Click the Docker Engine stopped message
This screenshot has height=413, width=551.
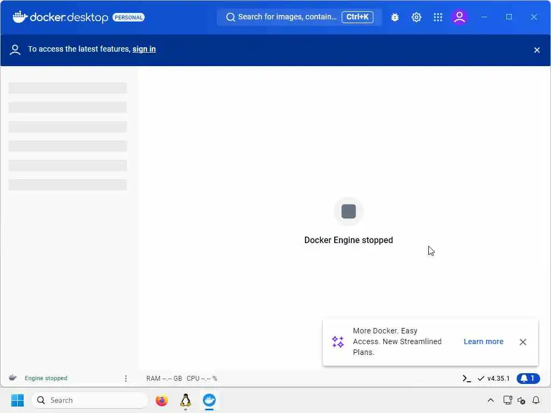pos(349,240)
